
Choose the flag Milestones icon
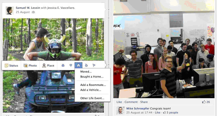[94, 65]
